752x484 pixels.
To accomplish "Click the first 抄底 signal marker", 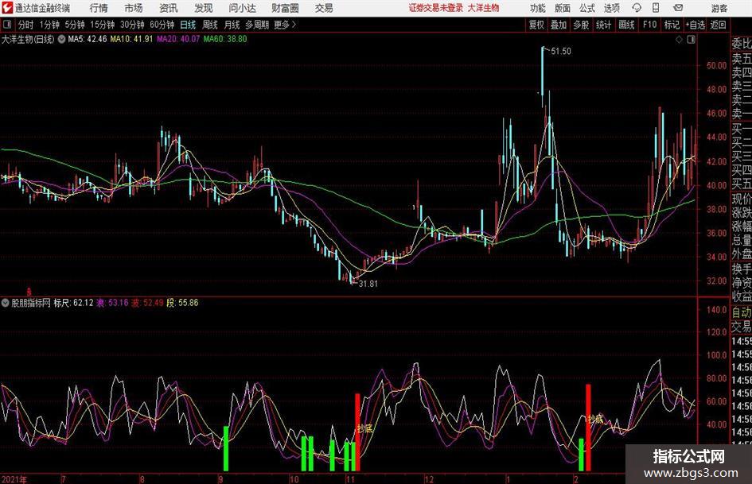I will [365, 428].
